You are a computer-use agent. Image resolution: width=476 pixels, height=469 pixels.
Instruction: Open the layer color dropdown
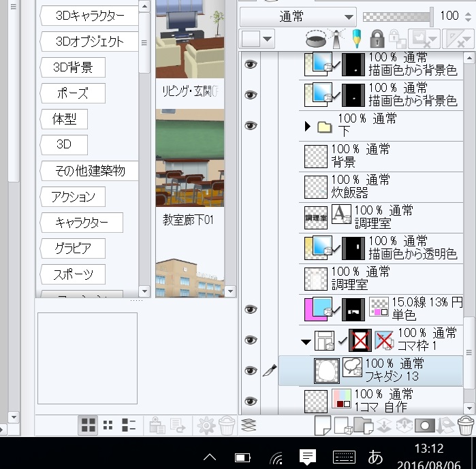point(258,39)
